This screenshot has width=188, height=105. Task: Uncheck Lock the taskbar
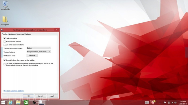coord(5,38)
